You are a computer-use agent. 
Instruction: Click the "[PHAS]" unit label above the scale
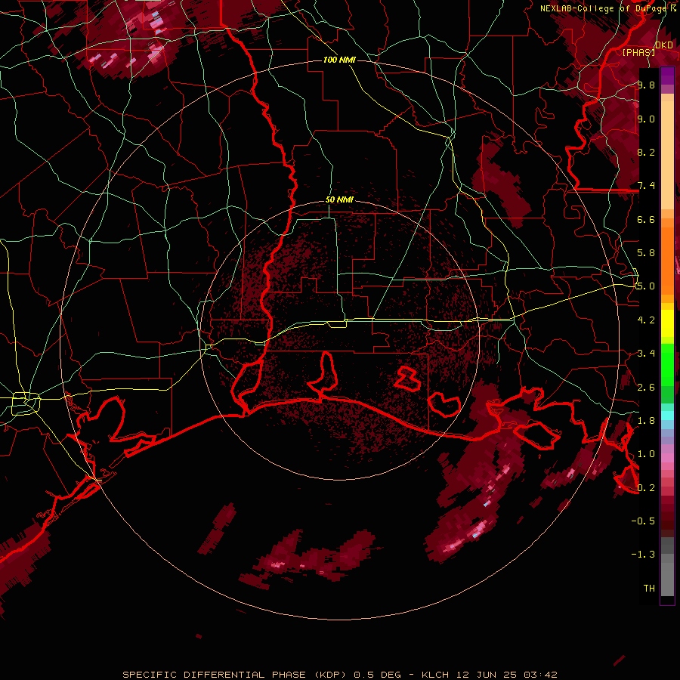[x=638, y=52]
